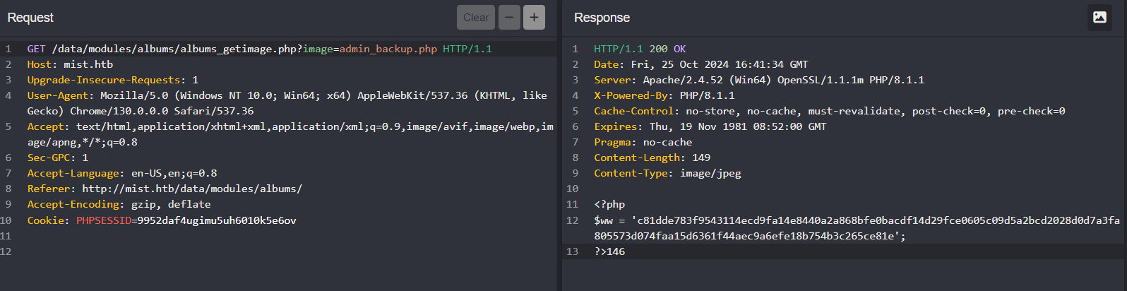Click the '?>146' closing line
The width and height of the screenshot is (1127, 291).
click(609, 251)
